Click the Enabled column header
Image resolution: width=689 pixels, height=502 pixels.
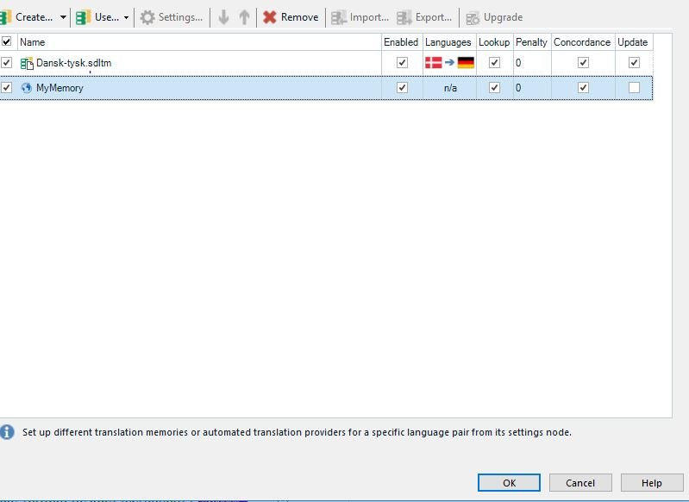402,42
